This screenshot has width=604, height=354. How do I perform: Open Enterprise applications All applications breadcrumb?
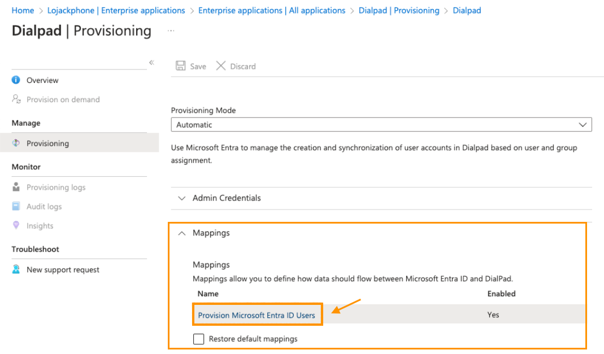tap(272, 10)
